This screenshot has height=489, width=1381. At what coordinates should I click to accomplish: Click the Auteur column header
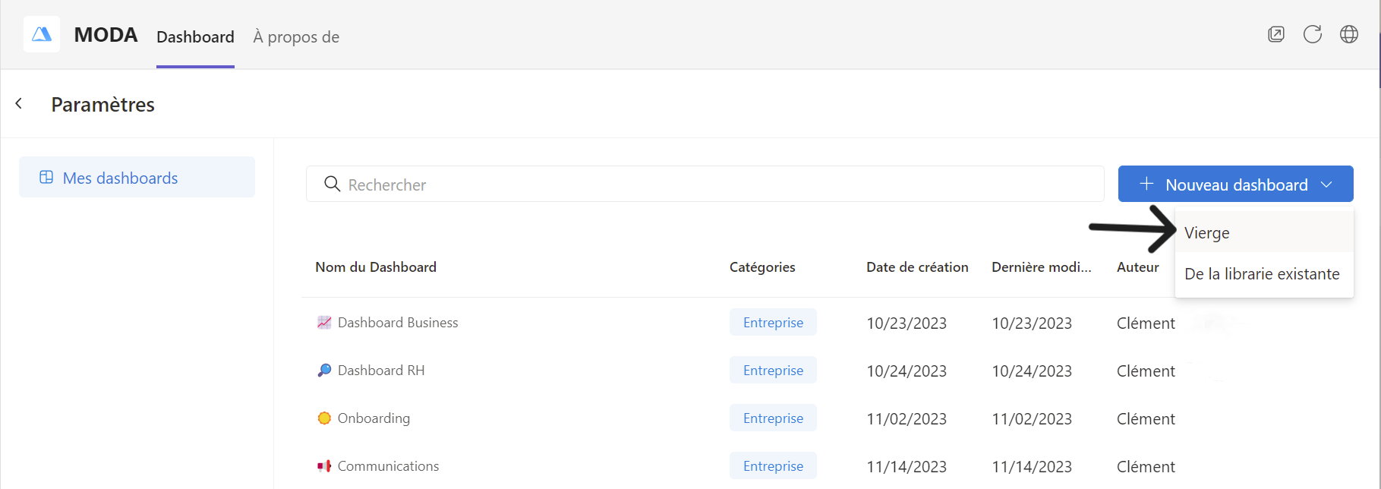point(1137,267)
